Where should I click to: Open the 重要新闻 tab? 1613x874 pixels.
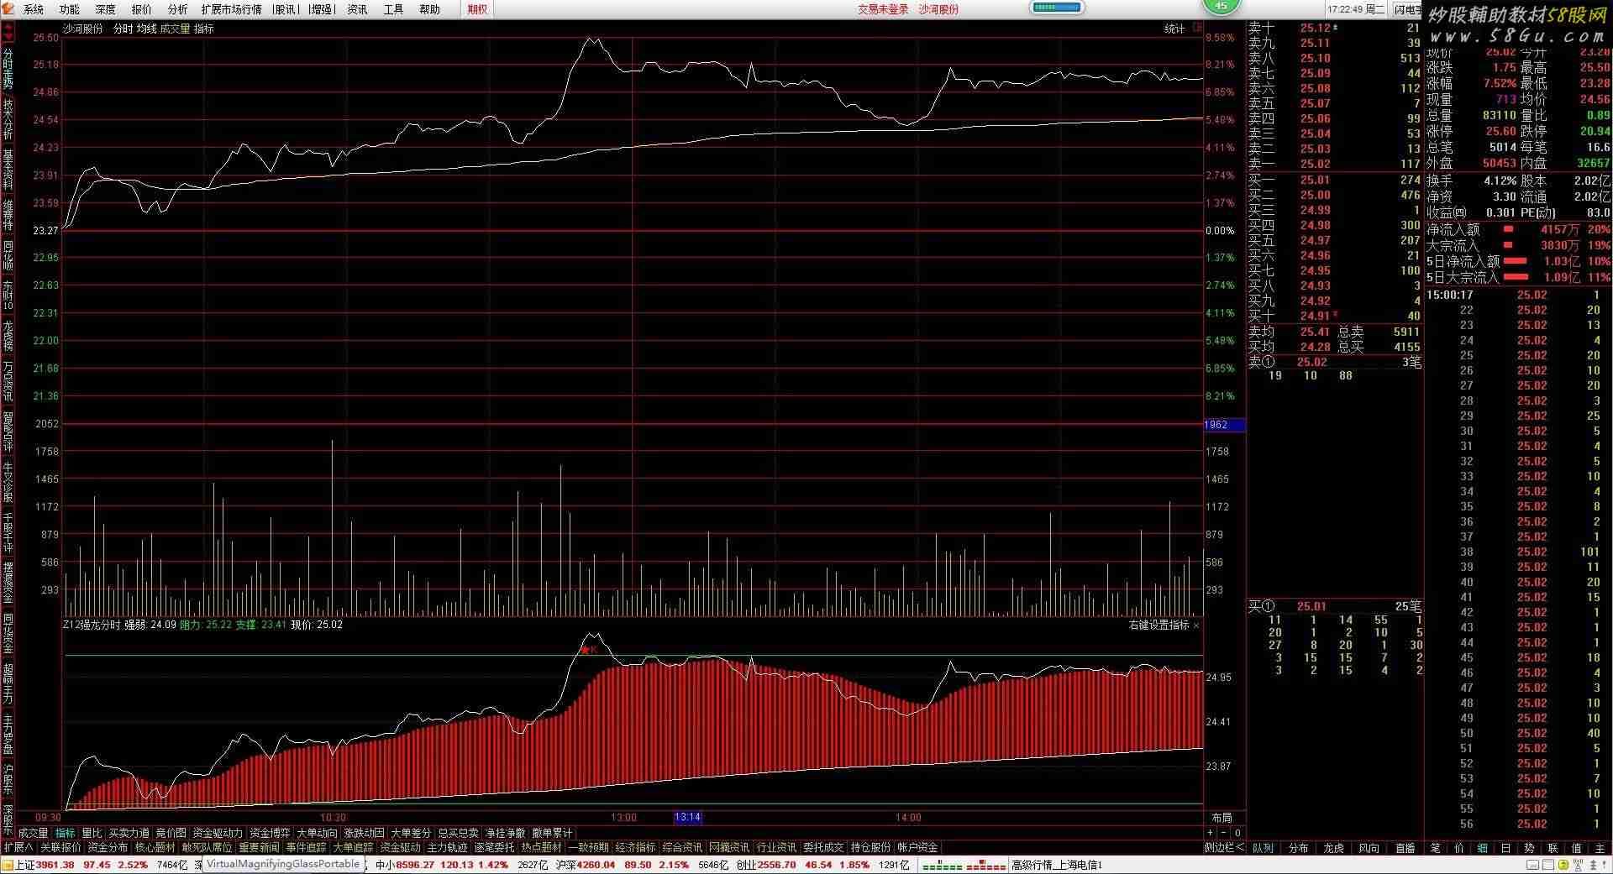pos(259,847)
